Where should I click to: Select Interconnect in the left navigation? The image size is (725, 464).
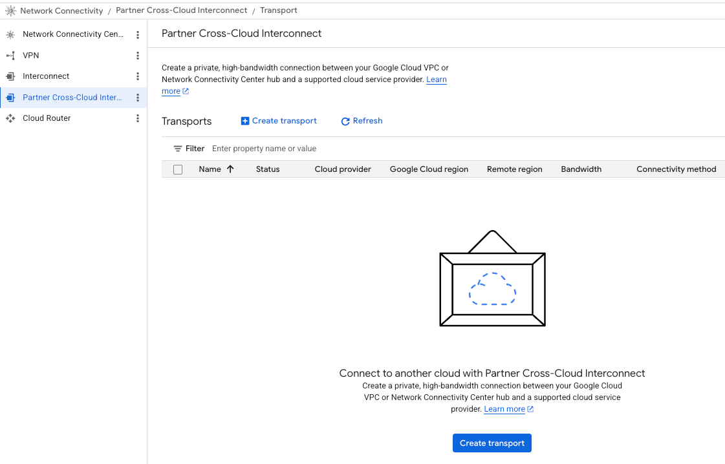click(x=46, y=76)
